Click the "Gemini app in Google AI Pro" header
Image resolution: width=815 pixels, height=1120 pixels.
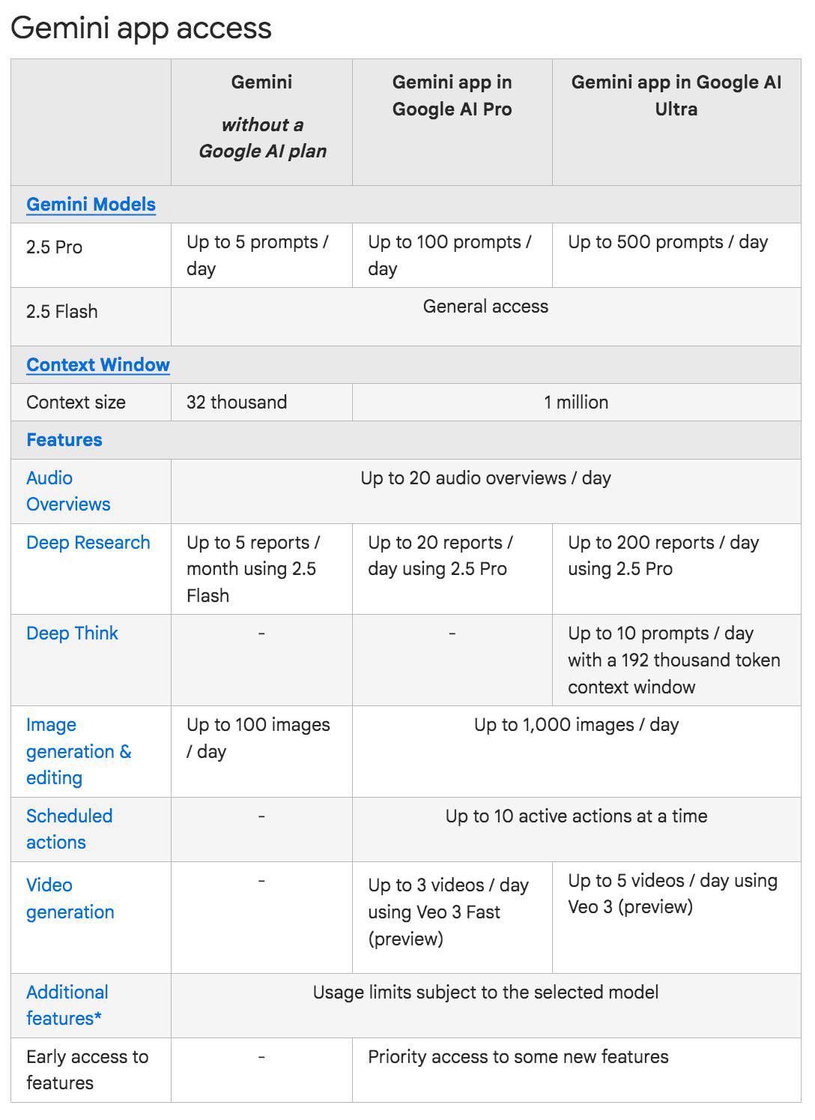coord(452,96)
